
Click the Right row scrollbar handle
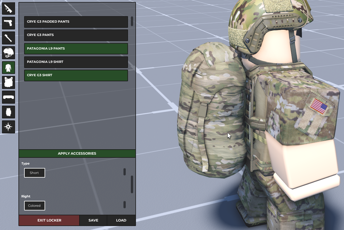pos(125,205)
